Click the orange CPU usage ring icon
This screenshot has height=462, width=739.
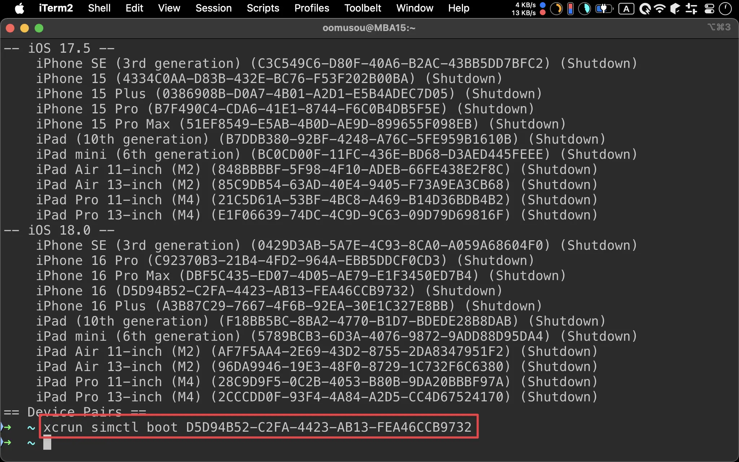point(556,9)
